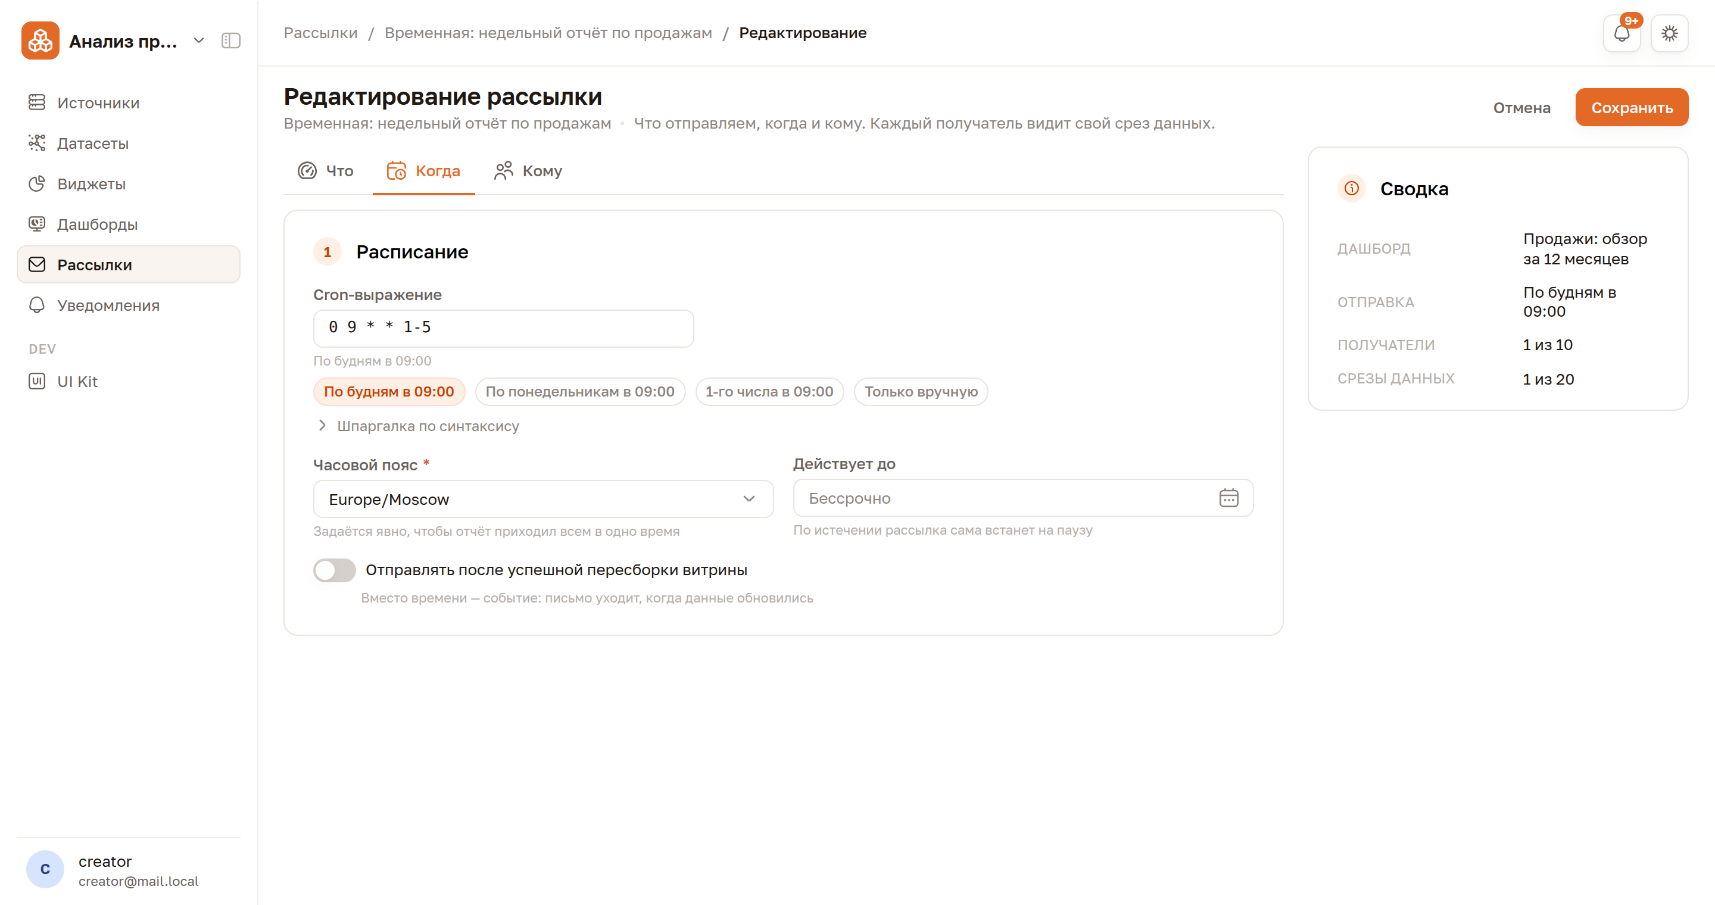Collapse sidebar using the panel icon
Viewport: 1715px width, 905px height.
(x=230, y=40)
